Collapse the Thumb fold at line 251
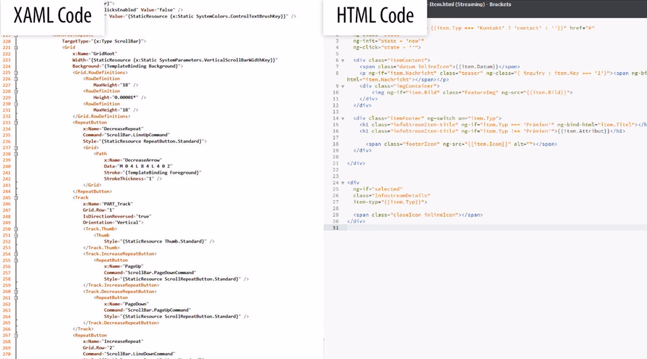Viewport: 647px width, 359px height. click(x=16, y=235)
